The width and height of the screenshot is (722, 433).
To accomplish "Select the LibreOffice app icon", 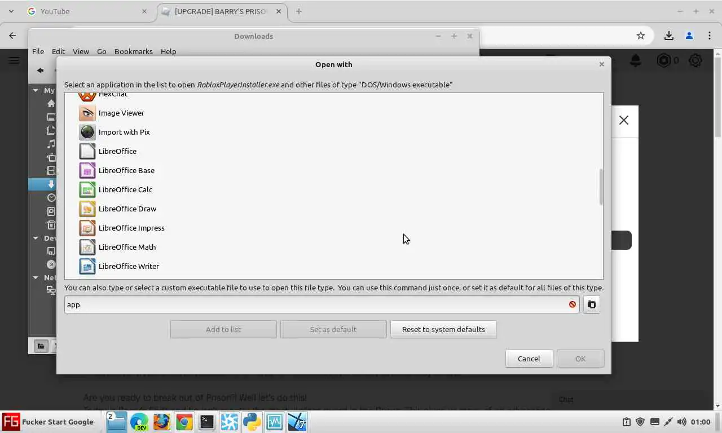I will 87,151.
